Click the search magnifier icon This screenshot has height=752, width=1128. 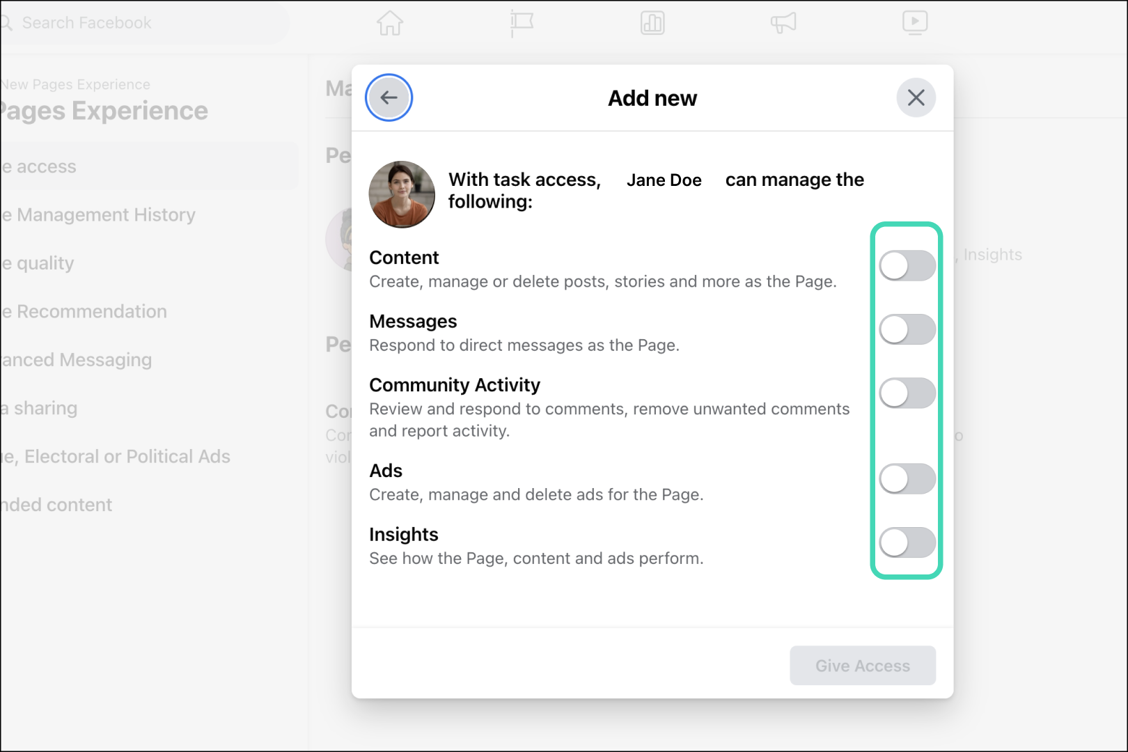7,23
